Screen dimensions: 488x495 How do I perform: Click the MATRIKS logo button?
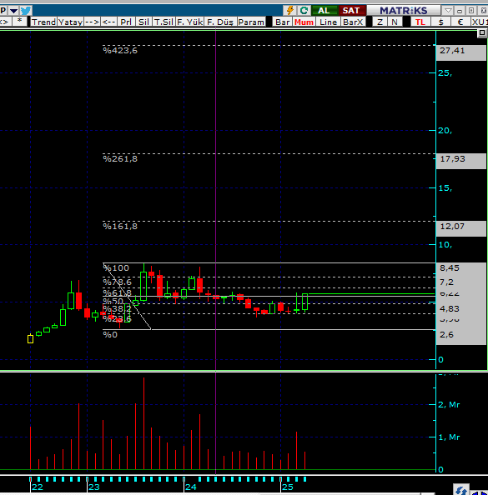coord(404,11)
